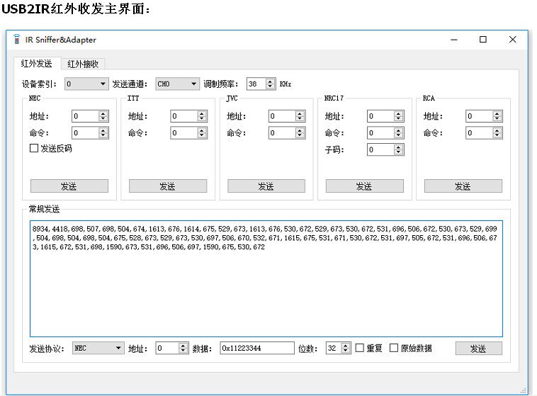Image resolution: width=537 pixels, height=396 pixels.
Task: Click the 常规发送 bottom 发送 button
Action: point(478,349)
